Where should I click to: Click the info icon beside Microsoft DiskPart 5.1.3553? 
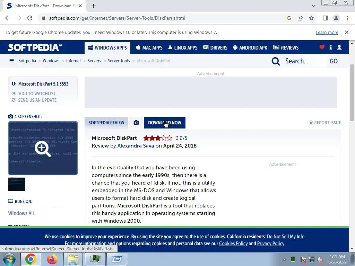pos(14,84)
